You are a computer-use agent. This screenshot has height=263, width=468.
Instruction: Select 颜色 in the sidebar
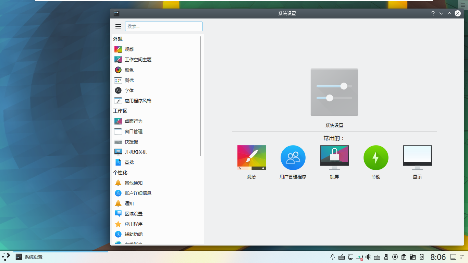click(156, 70)
